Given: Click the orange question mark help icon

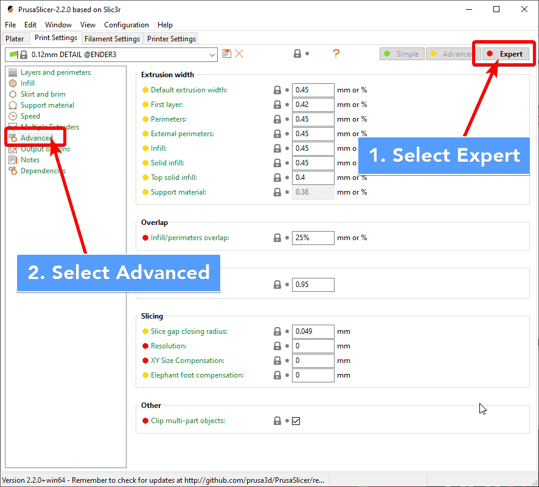Looking at the screenshot, I should pos(336,54).
